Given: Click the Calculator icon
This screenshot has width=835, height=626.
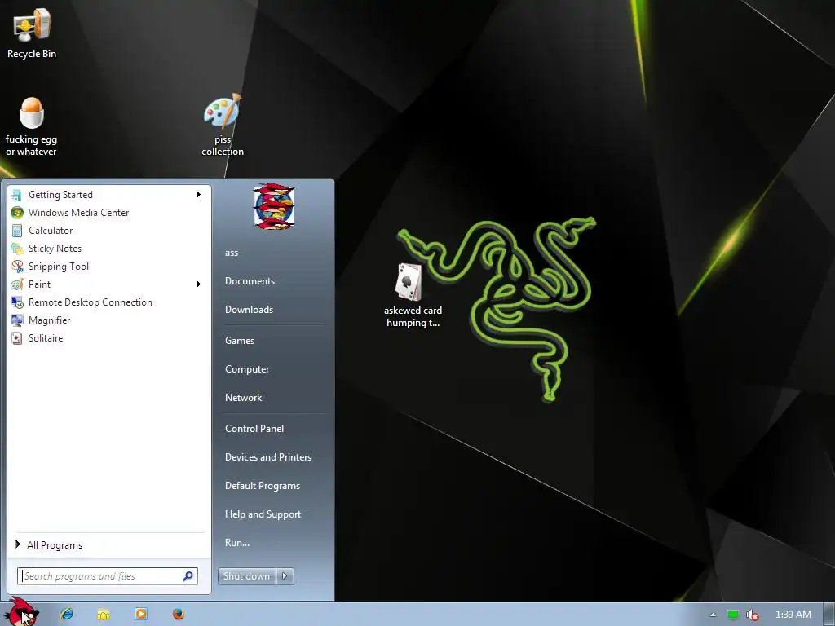Looking at the screenshot, I should (17, 231).
